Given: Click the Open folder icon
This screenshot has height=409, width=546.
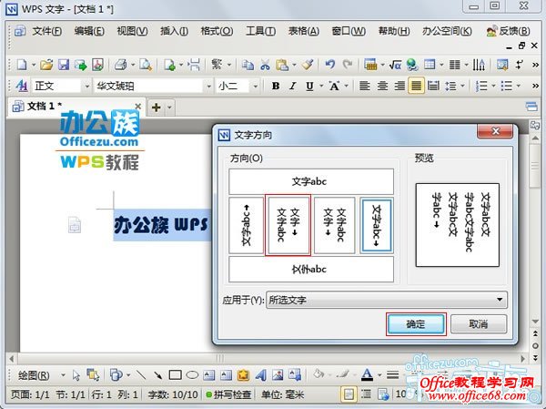Looking at the screenshot, I should [46, 65].
